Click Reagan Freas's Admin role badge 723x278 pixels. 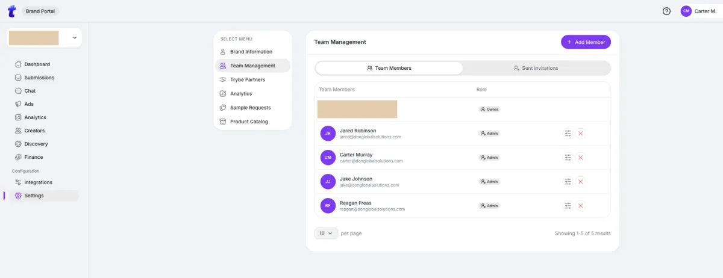[489, 206]
